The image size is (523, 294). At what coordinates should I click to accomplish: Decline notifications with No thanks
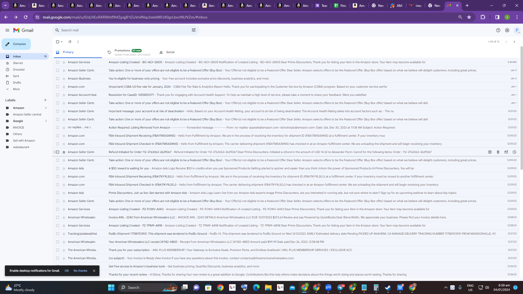(x=80, y=271)
